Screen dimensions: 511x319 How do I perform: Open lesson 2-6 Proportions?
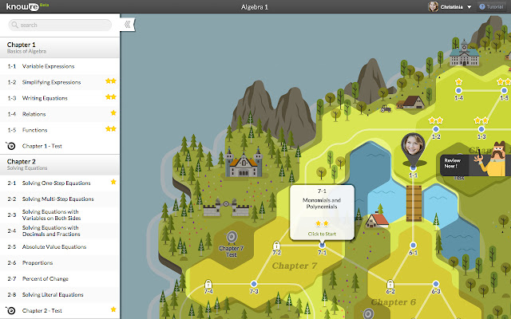(x=60, y=262)
